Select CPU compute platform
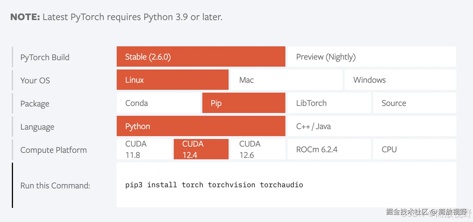Screen dimensions: 473x222 pyautogui.click(x=415, y=149)
